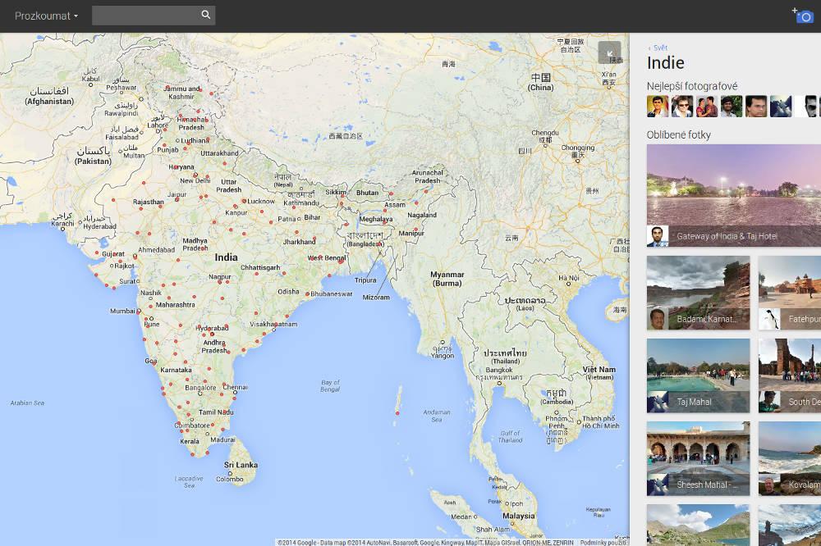
Task: Click the Bangalore label on map
Action: click(x=200, y=388)
